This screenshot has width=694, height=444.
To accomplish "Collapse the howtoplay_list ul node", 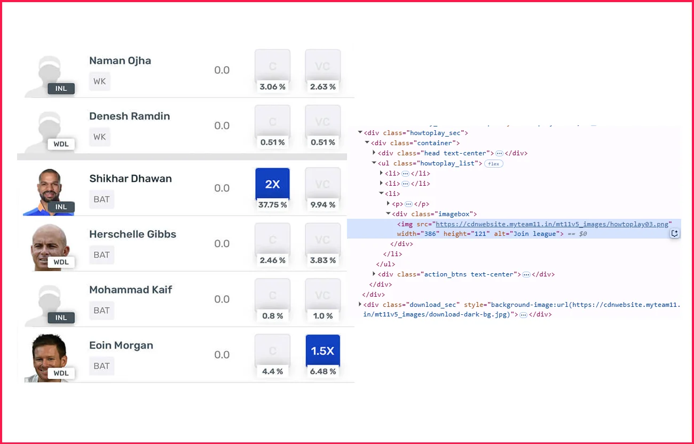I will coord(374,163).
